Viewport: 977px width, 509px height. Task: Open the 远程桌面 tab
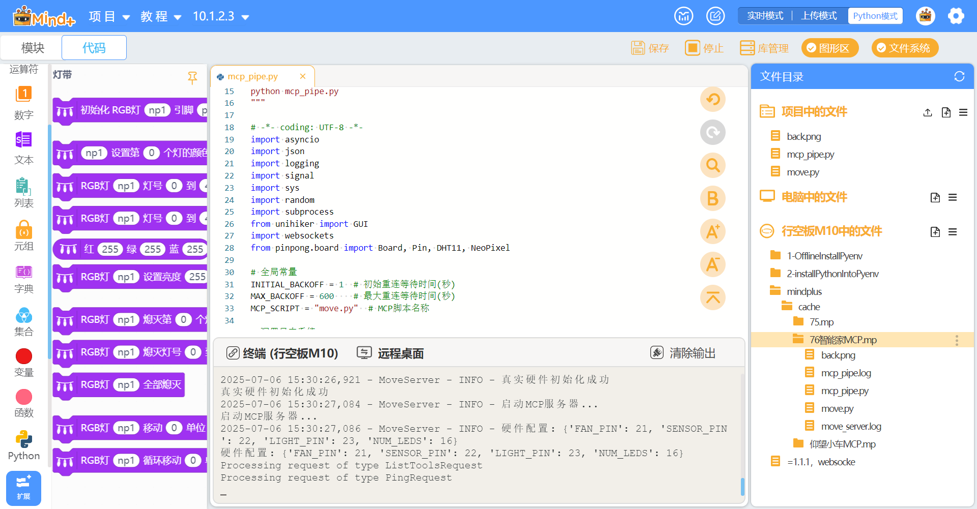coord(390,353)
